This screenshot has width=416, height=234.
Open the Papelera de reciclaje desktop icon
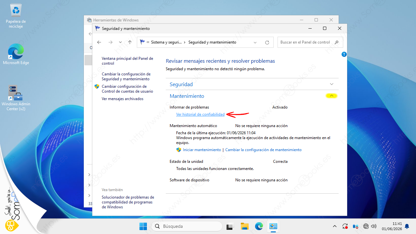16,16
